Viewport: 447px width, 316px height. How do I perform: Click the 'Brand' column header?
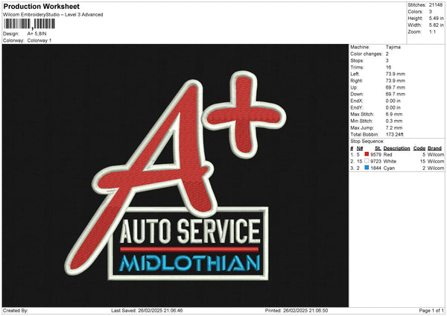(x=435, y=148)
